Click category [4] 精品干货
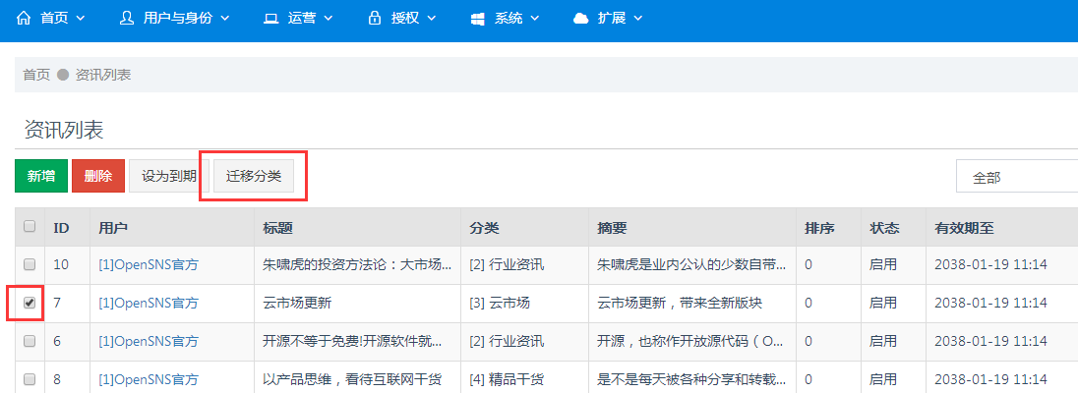The height and width of the screenshot is (393, 1078). coord(507,379)
